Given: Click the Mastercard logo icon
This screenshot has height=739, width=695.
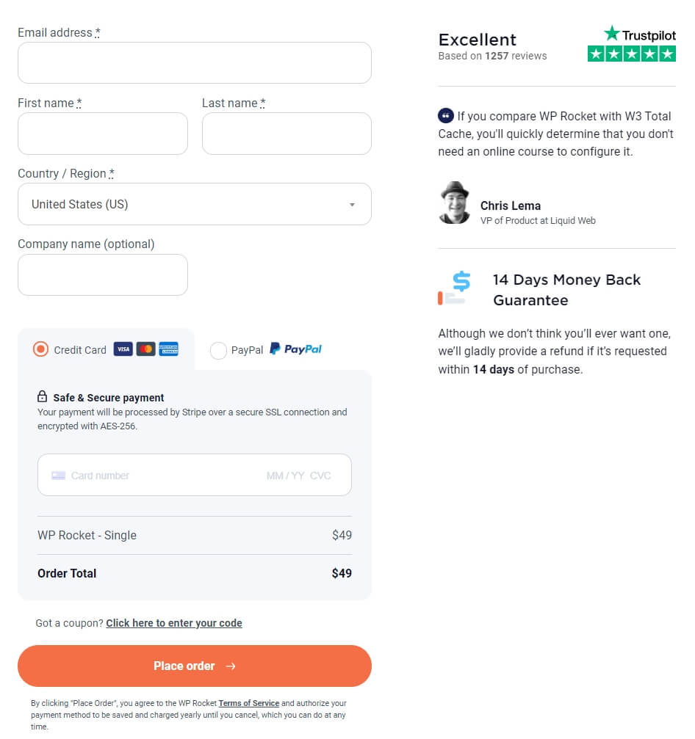Looking at the screenshot, I should [145, 349].
